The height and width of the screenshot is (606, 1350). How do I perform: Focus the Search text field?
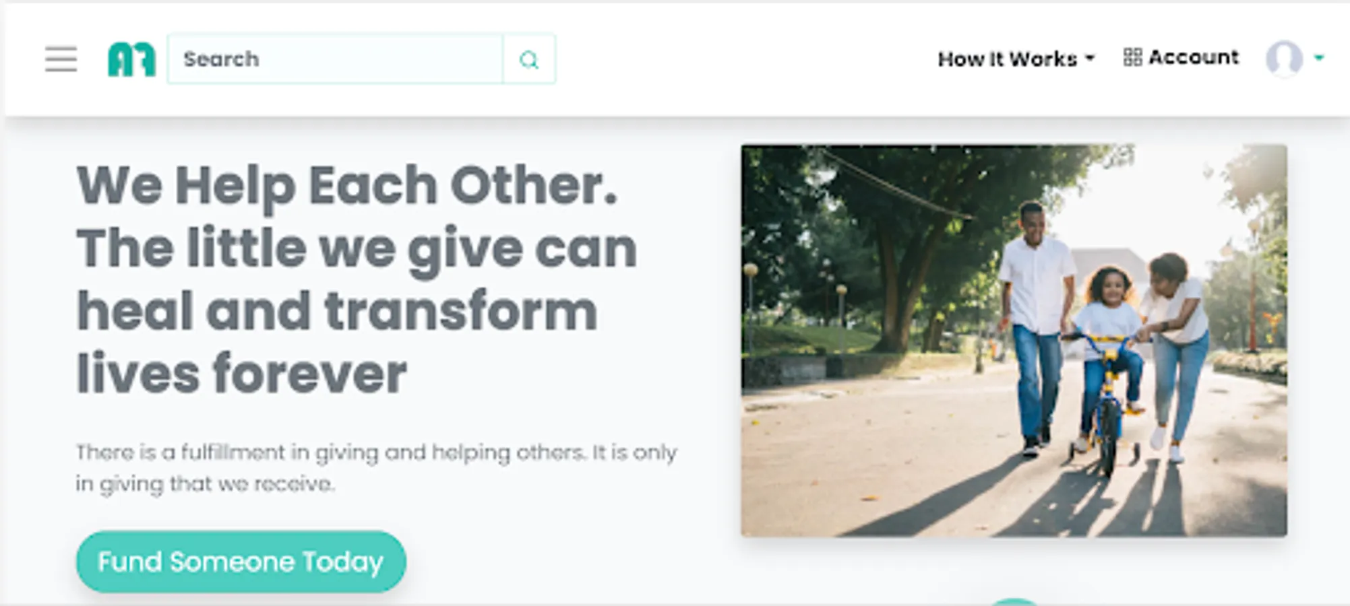tap(335, 59)
